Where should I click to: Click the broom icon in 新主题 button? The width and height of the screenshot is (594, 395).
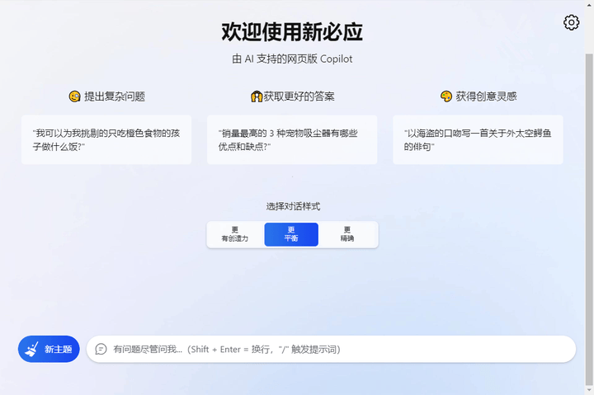[32, 349]
